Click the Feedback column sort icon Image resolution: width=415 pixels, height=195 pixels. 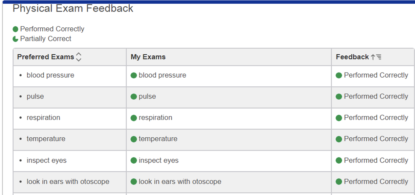376,57
